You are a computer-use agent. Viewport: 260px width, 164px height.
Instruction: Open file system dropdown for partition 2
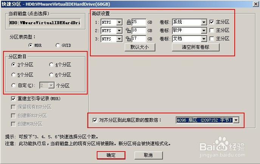coord(119,31)
